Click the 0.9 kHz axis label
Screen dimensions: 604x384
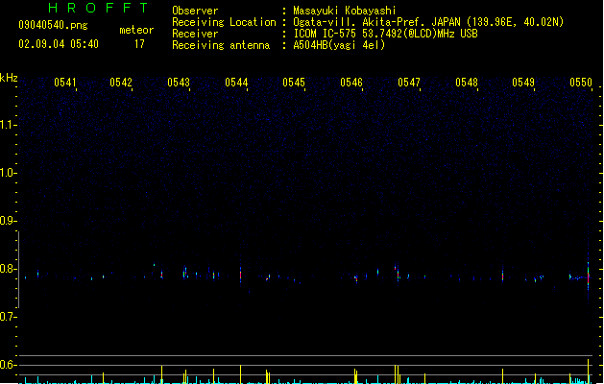[x=8, y=221]
